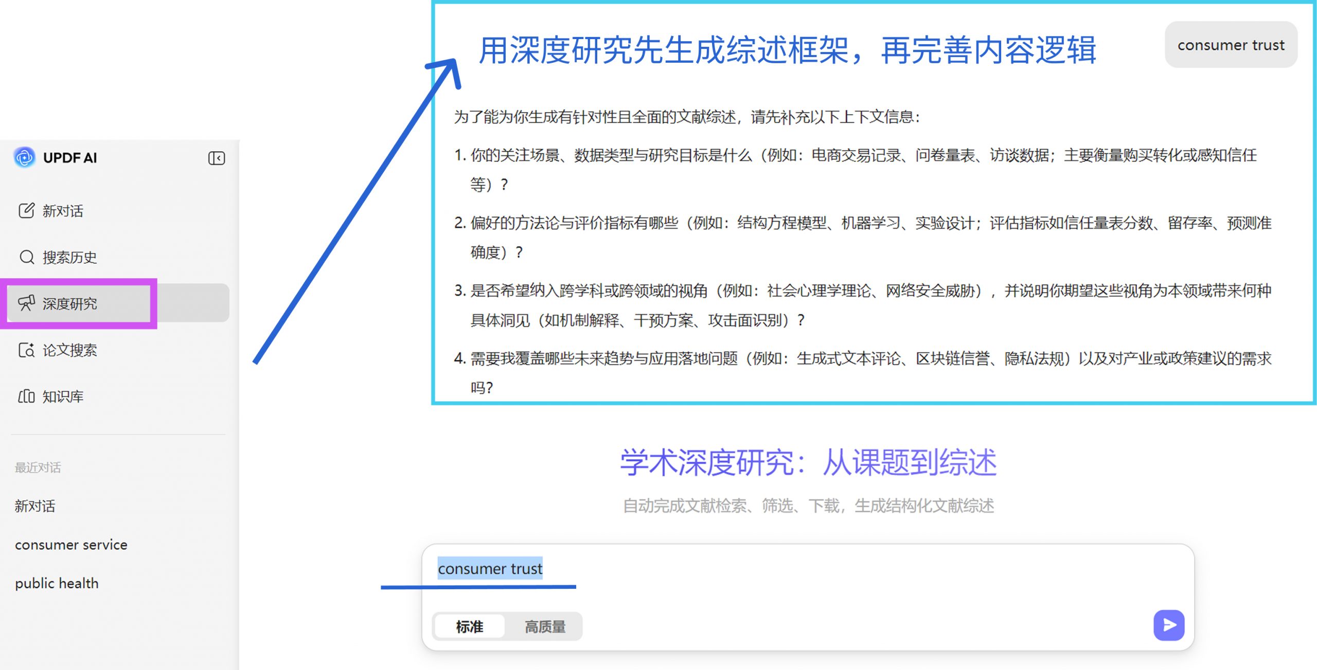Click the 深度研究 telescope icon
Viewport: 1317px width, 670px height.
pyautogui.click(x=26, y=303)
